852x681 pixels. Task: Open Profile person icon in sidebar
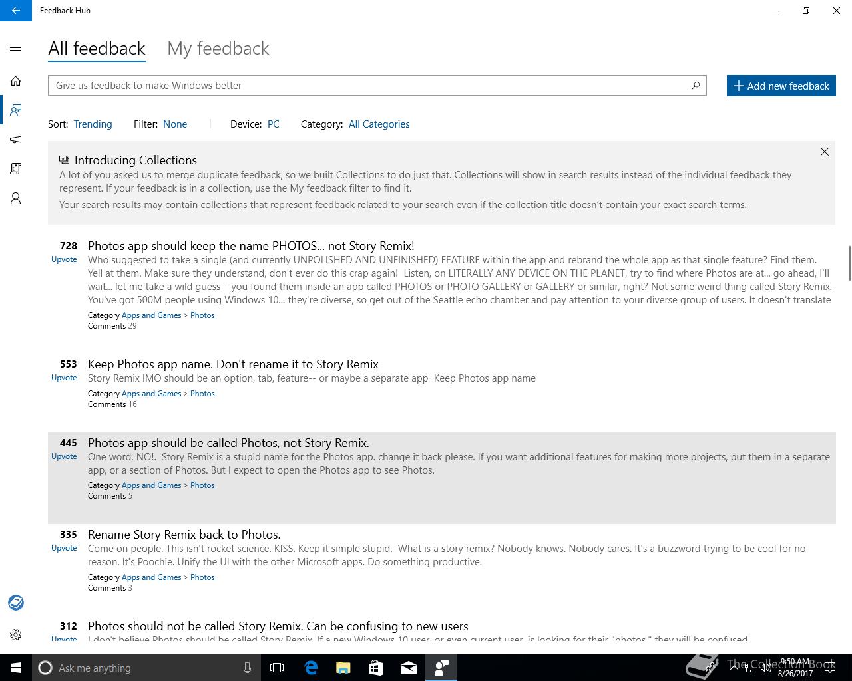click(16, 198)
